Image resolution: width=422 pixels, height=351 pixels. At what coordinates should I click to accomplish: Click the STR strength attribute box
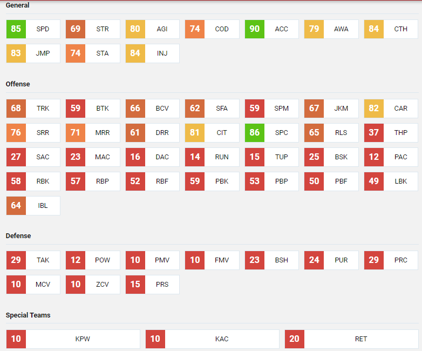tap(93, 29)
